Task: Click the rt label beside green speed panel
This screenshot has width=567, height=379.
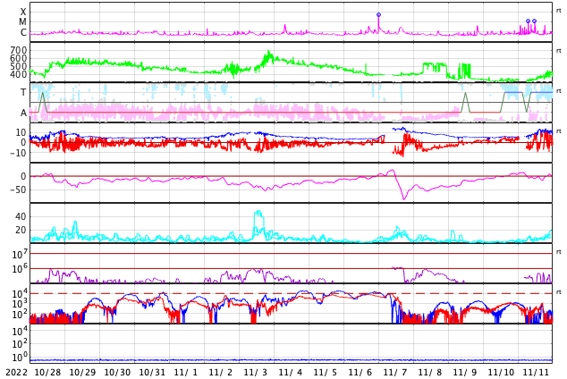Action: click(x=559, y=51)
